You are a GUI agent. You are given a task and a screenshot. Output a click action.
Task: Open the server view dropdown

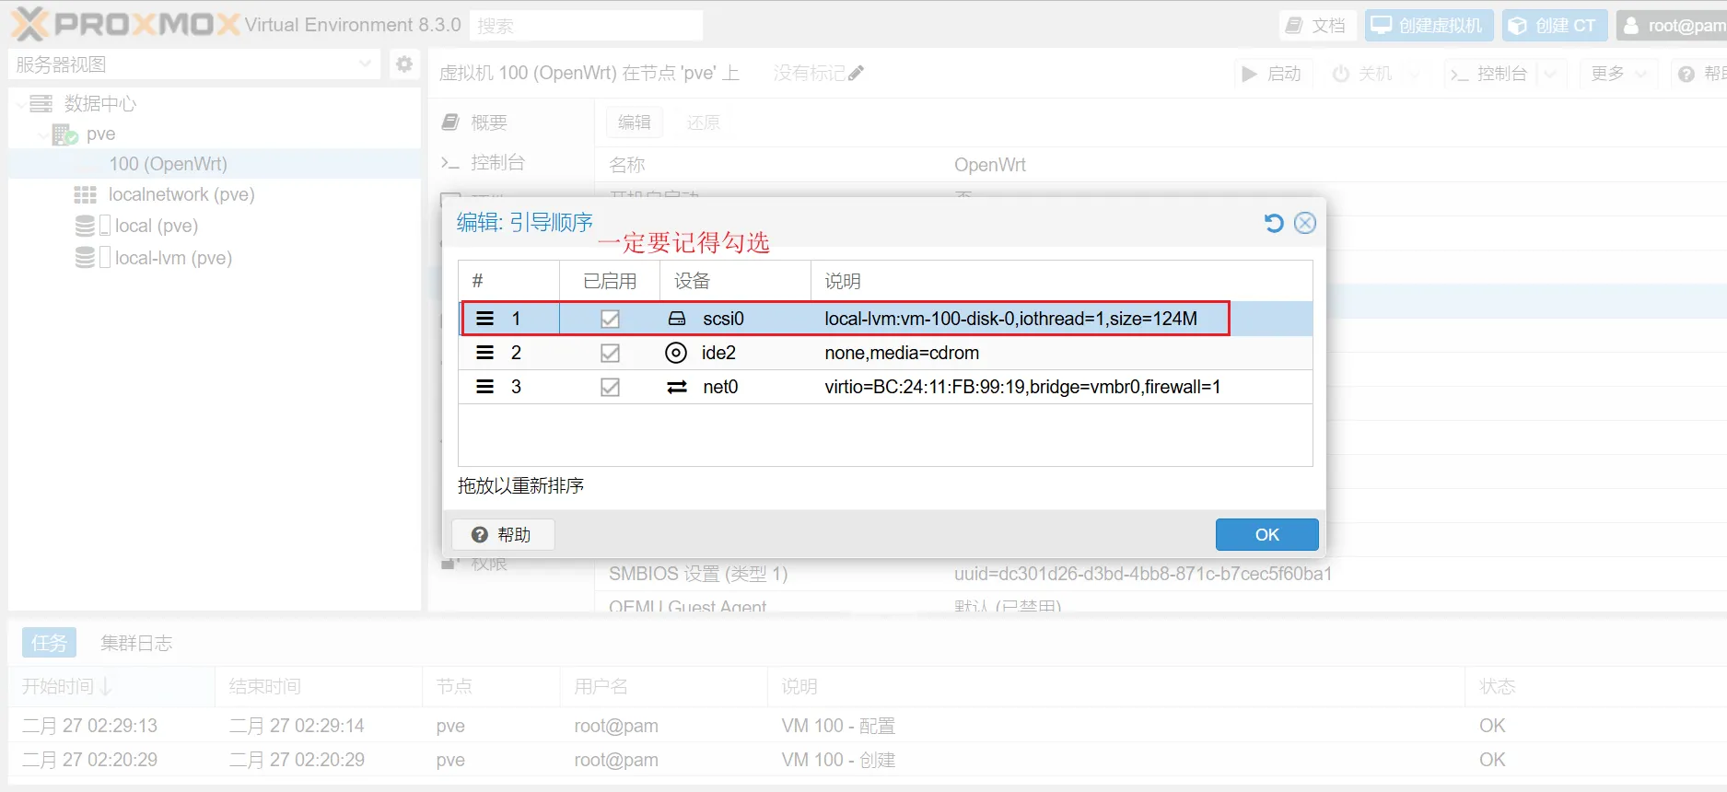[365, 64]
